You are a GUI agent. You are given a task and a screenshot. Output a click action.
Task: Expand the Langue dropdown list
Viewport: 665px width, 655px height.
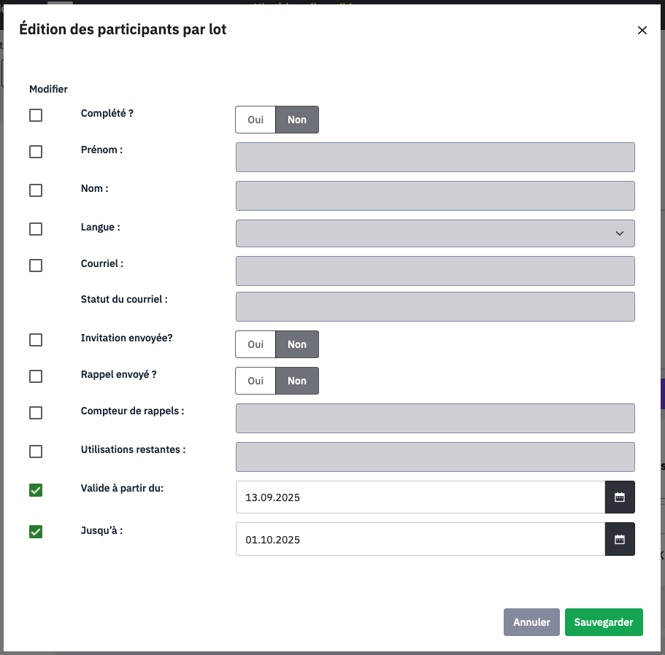(x=435, y=233)
